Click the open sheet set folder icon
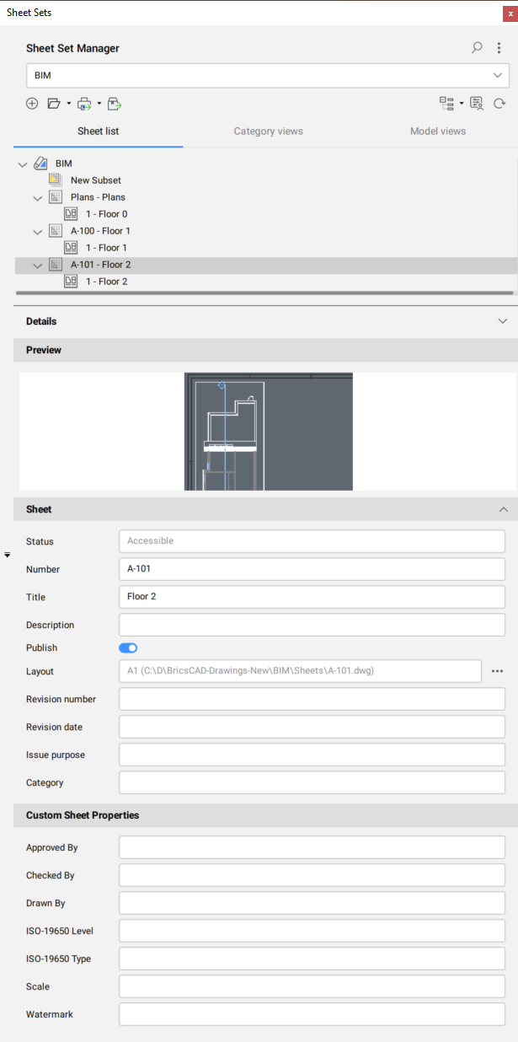This screenshot has height=1042, width=518. (54, 104)
